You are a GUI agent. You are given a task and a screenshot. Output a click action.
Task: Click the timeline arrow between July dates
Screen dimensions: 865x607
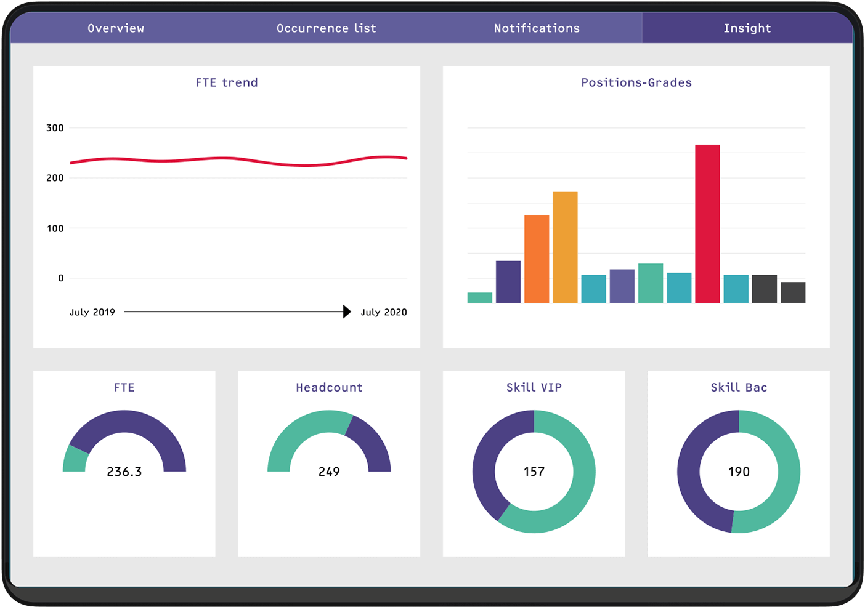coord(238,312)
